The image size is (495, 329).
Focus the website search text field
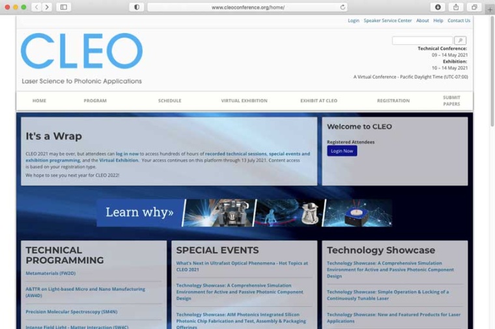click(422, 40)
